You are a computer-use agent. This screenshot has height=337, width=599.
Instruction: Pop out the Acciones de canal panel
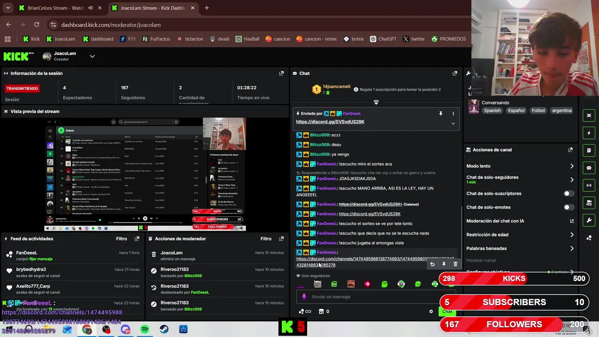570,150
